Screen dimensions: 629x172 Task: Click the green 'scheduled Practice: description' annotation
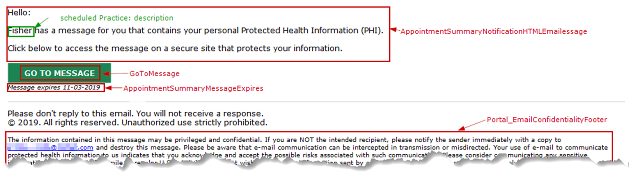(x=117, y=18)
